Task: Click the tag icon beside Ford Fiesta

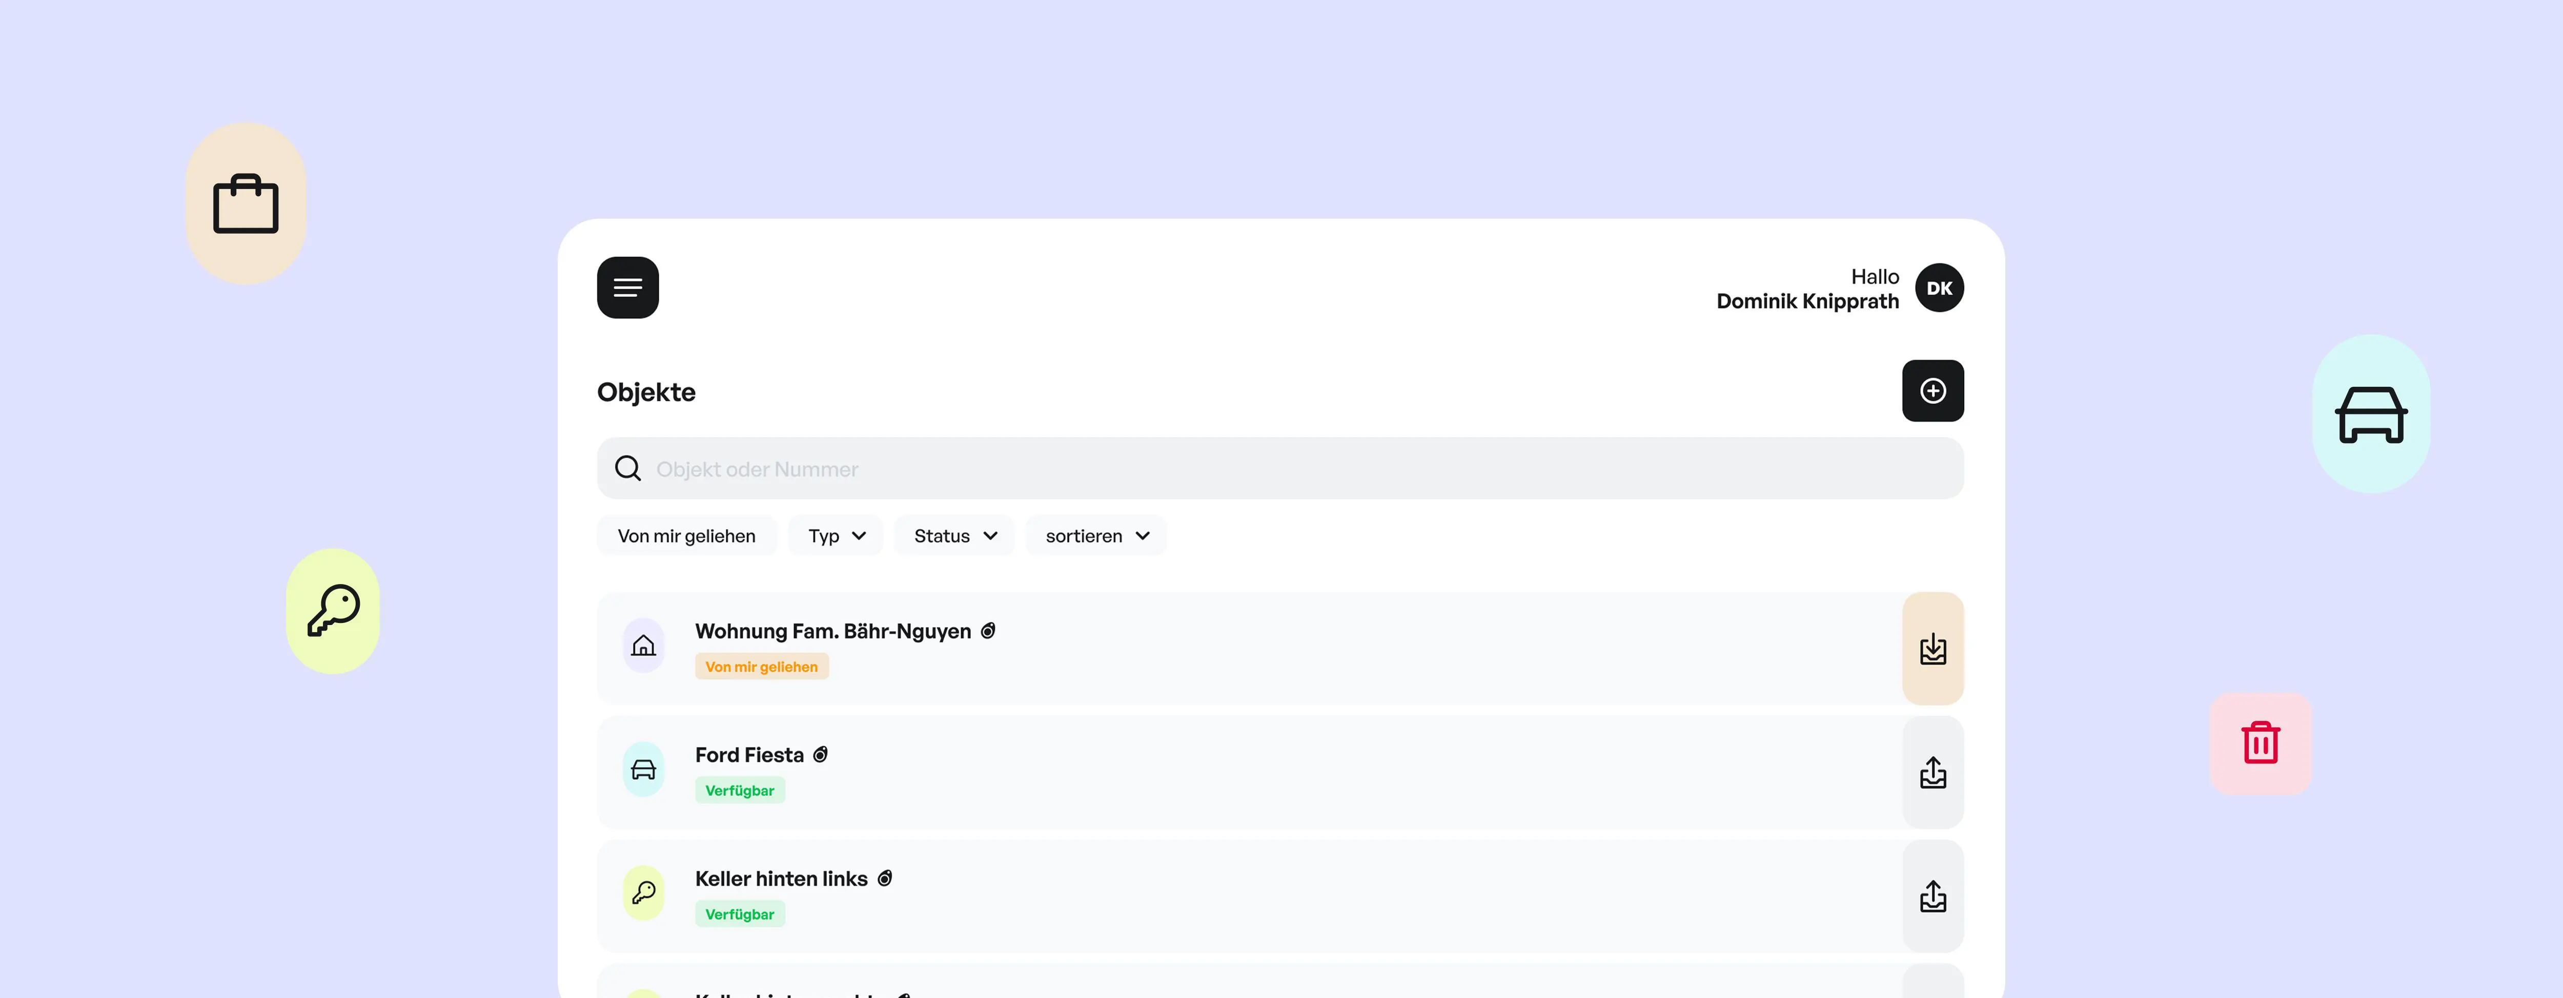Action: (x=821, y=755)
